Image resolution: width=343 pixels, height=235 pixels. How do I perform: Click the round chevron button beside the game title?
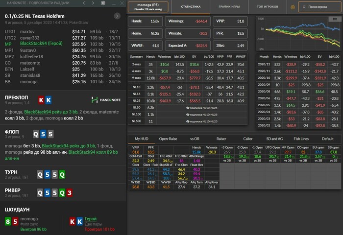[117, 16]
